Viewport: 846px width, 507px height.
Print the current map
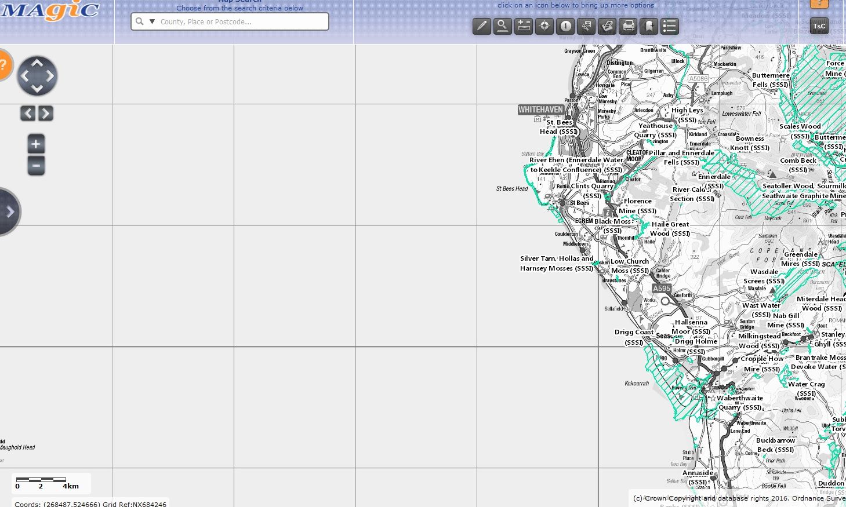coord(628,26)
